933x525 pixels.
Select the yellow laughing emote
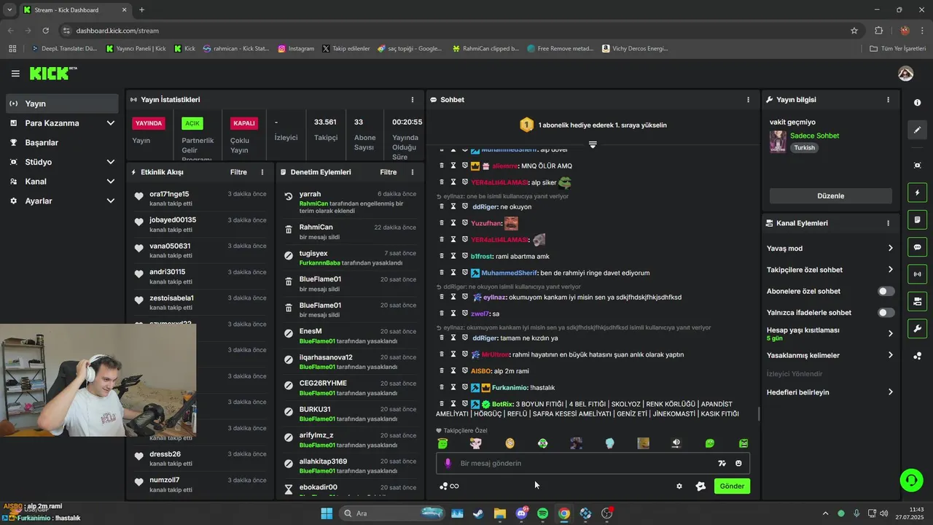pyautogui.click(x=510, y=443)
